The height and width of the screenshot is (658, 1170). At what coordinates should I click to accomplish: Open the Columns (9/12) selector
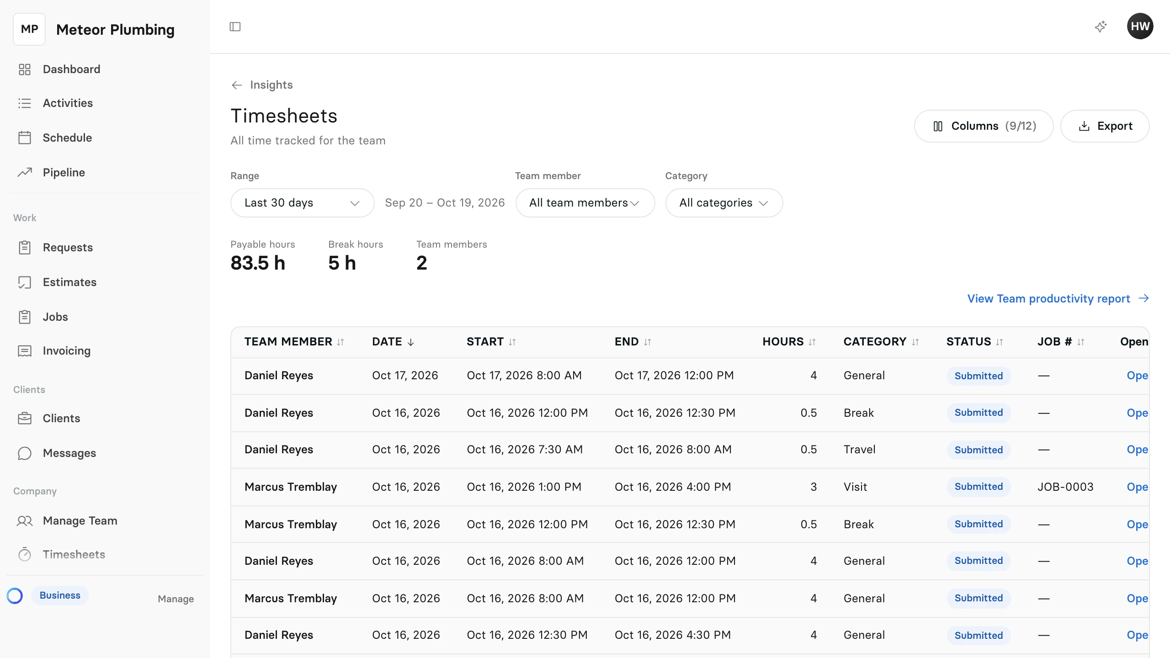point(984,126)
